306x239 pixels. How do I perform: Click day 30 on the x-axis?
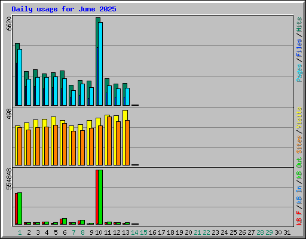pos(278,232)
